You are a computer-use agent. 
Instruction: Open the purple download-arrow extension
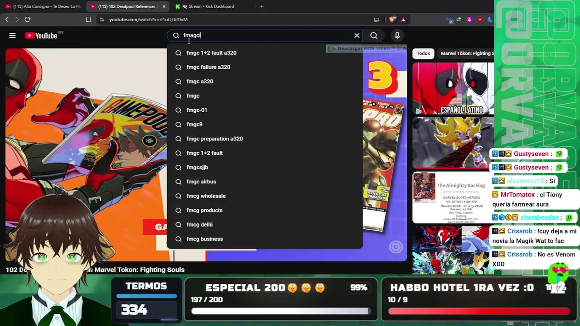pyautogui.click(x=469, y=19)
